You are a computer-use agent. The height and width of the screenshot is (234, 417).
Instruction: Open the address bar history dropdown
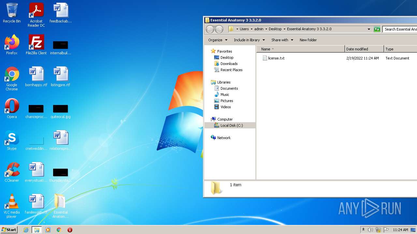tap(369, 29)
